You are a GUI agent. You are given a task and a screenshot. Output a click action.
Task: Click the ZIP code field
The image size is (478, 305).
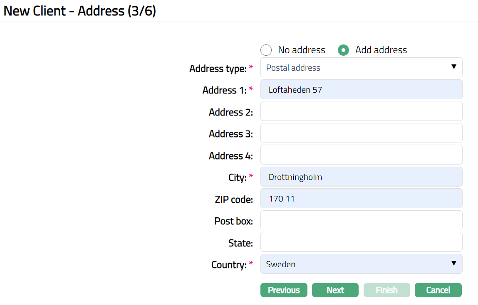click(361, 198)
